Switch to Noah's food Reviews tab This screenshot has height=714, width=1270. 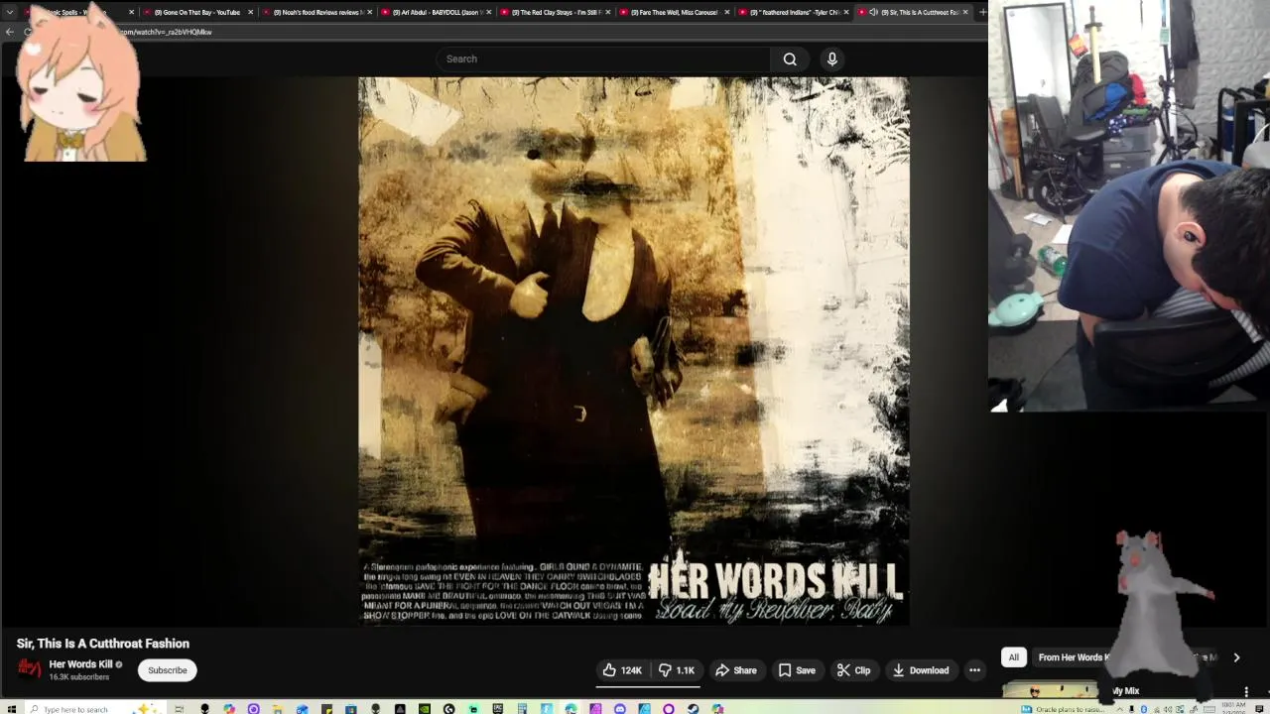coord(316,12)
